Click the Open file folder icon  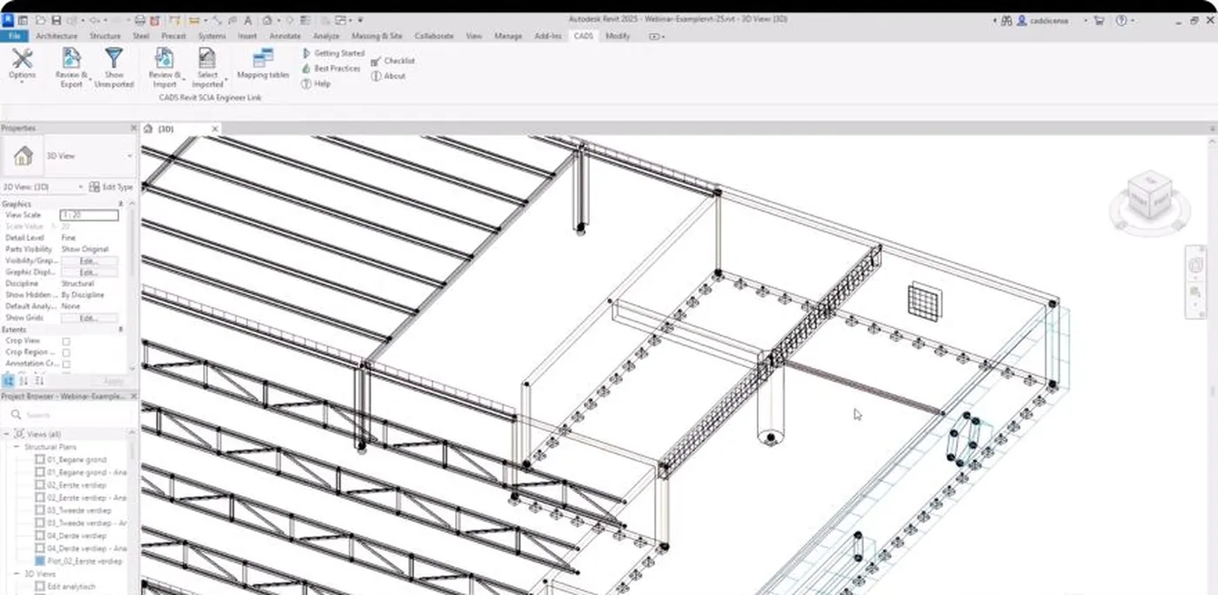[x=41, y=20]
